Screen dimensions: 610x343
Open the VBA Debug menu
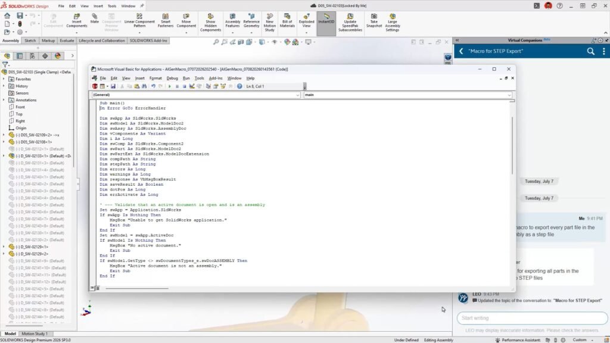172,78
